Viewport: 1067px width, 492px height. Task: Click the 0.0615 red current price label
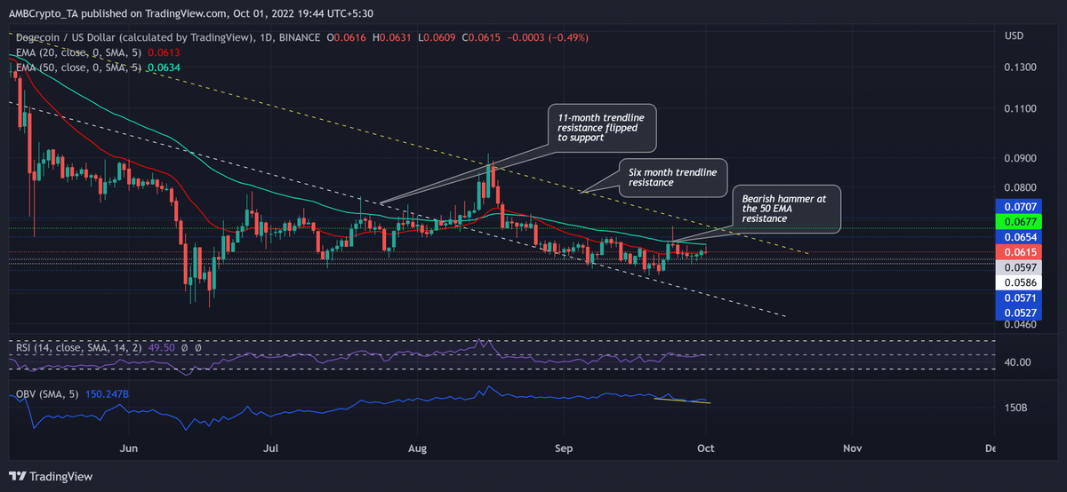pyautogui.click(x=1017, y=252)
